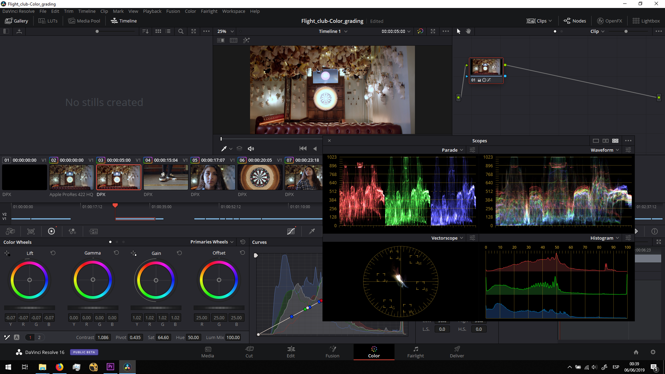Open the Primaries Wheels mode dropdown
The image size is (665, 374).
pos(212,242)
